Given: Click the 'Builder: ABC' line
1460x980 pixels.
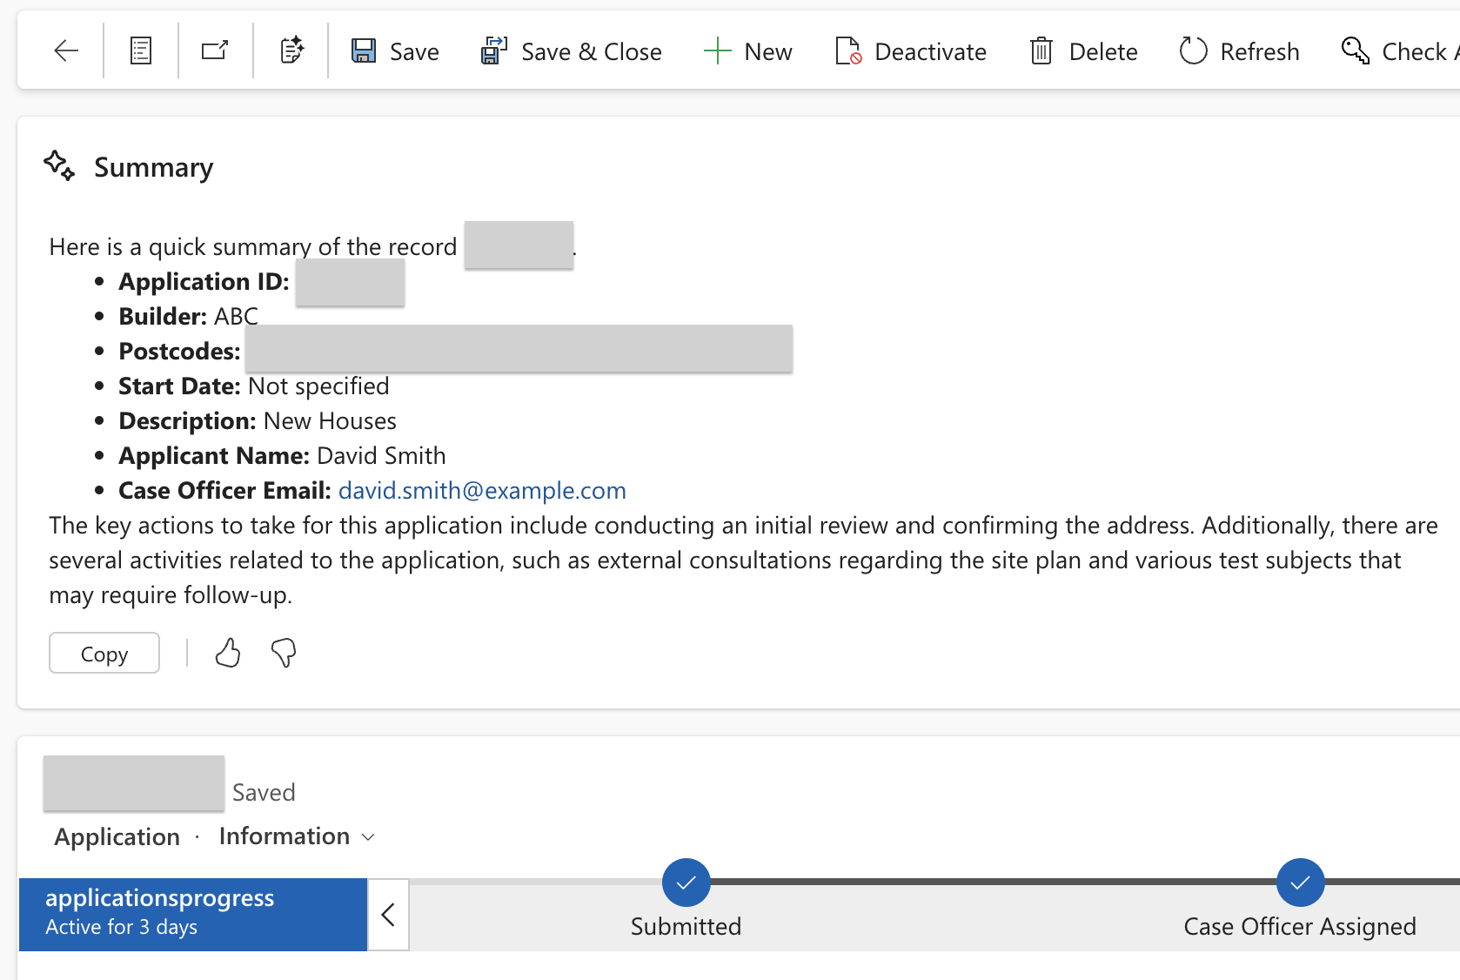Looking at the screenshot, I should click(189, 317).
